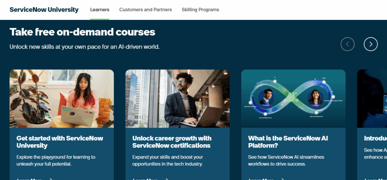
Task: Open the Skilling Programs tab
Action: 200,10
